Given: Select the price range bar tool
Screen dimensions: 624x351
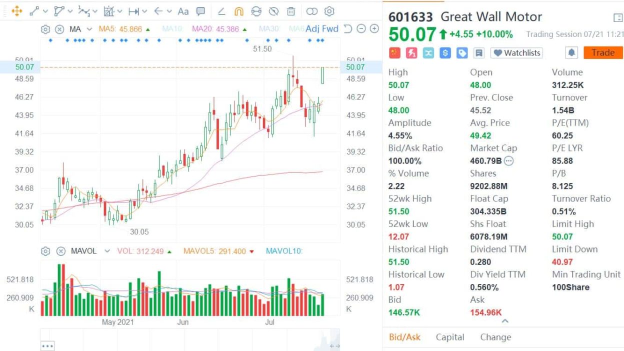Looking at the screenshot, I should [x=133, y=11].
